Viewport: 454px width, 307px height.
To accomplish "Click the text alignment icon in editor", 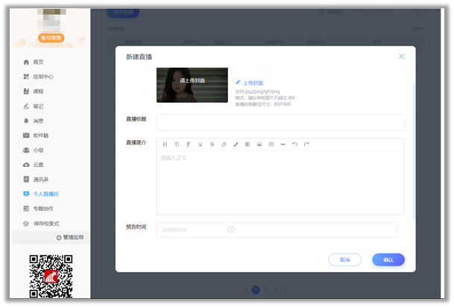I will click(248, 144).
